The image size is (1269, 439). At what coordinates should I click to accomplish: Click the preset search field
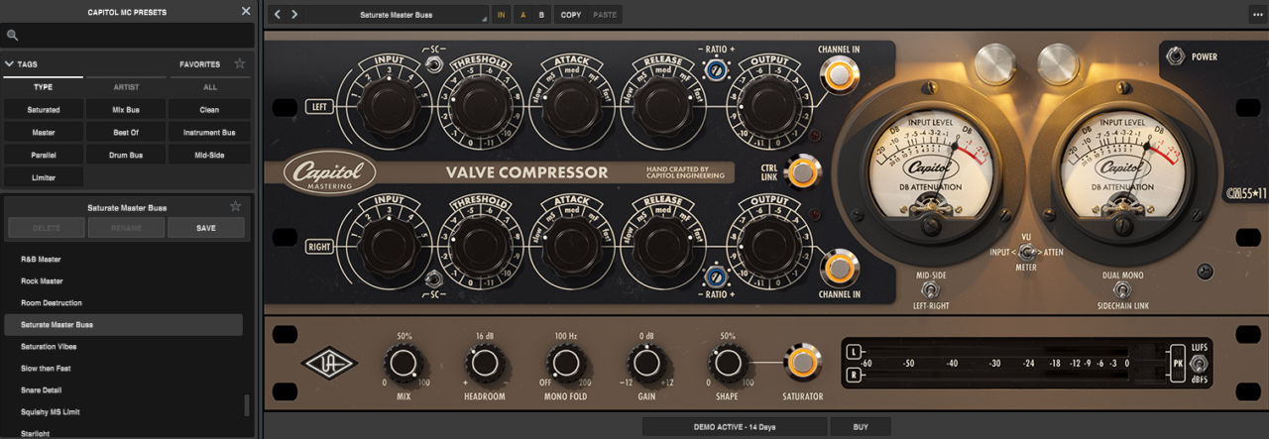128,36
